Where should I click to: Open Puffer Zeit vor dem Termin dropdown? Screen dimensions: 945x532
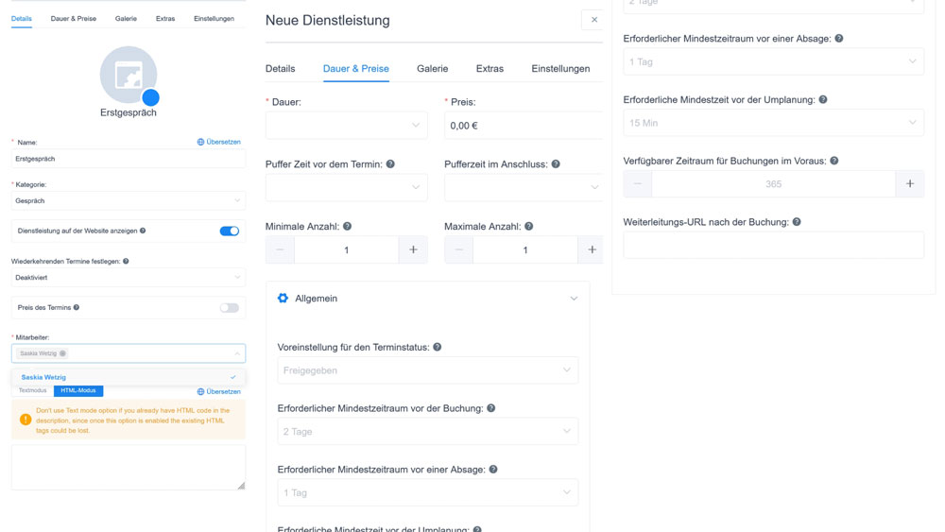[x=347, y=187]
